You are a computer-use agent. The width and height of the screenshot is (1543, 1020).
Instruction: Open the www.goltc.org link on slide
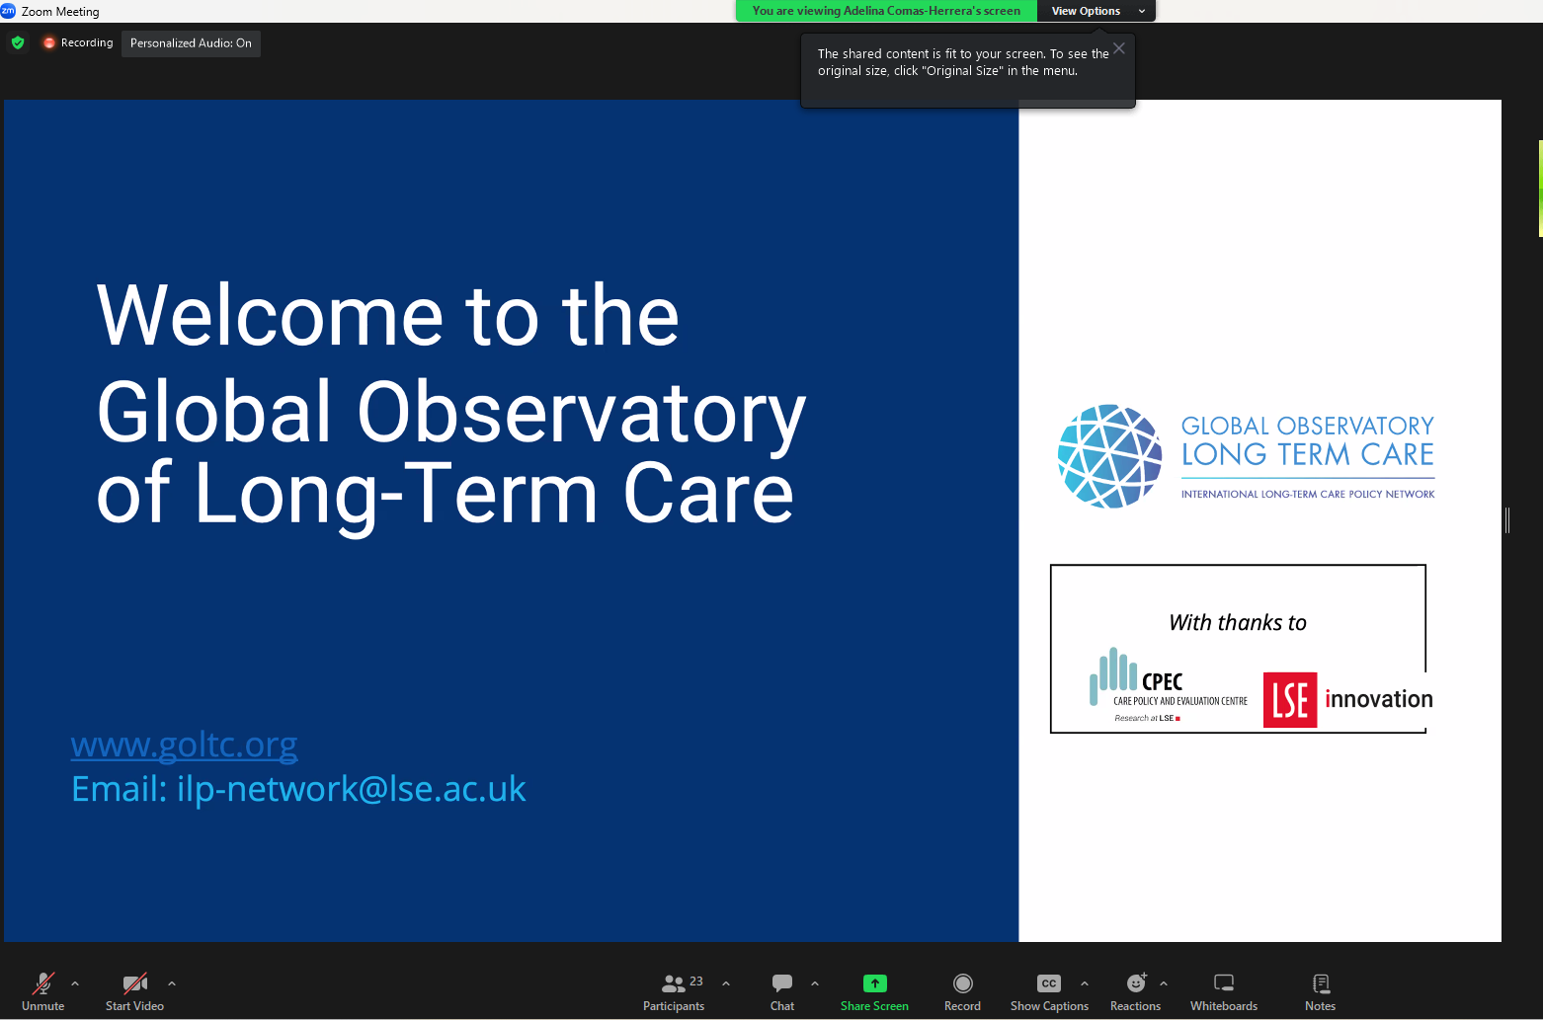[184, 744]
